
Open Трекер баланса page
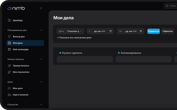21,66
